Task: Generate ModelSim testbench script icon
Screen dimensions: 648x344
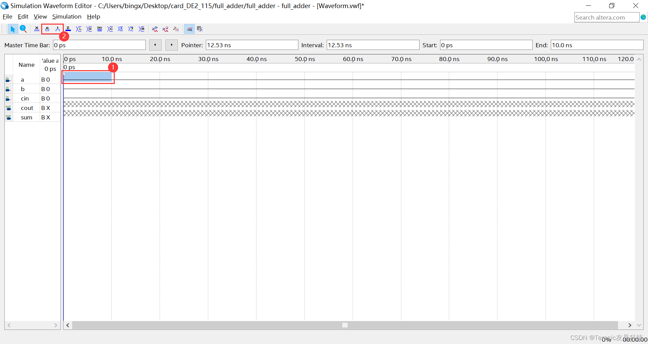Action: tap(176, 29)
